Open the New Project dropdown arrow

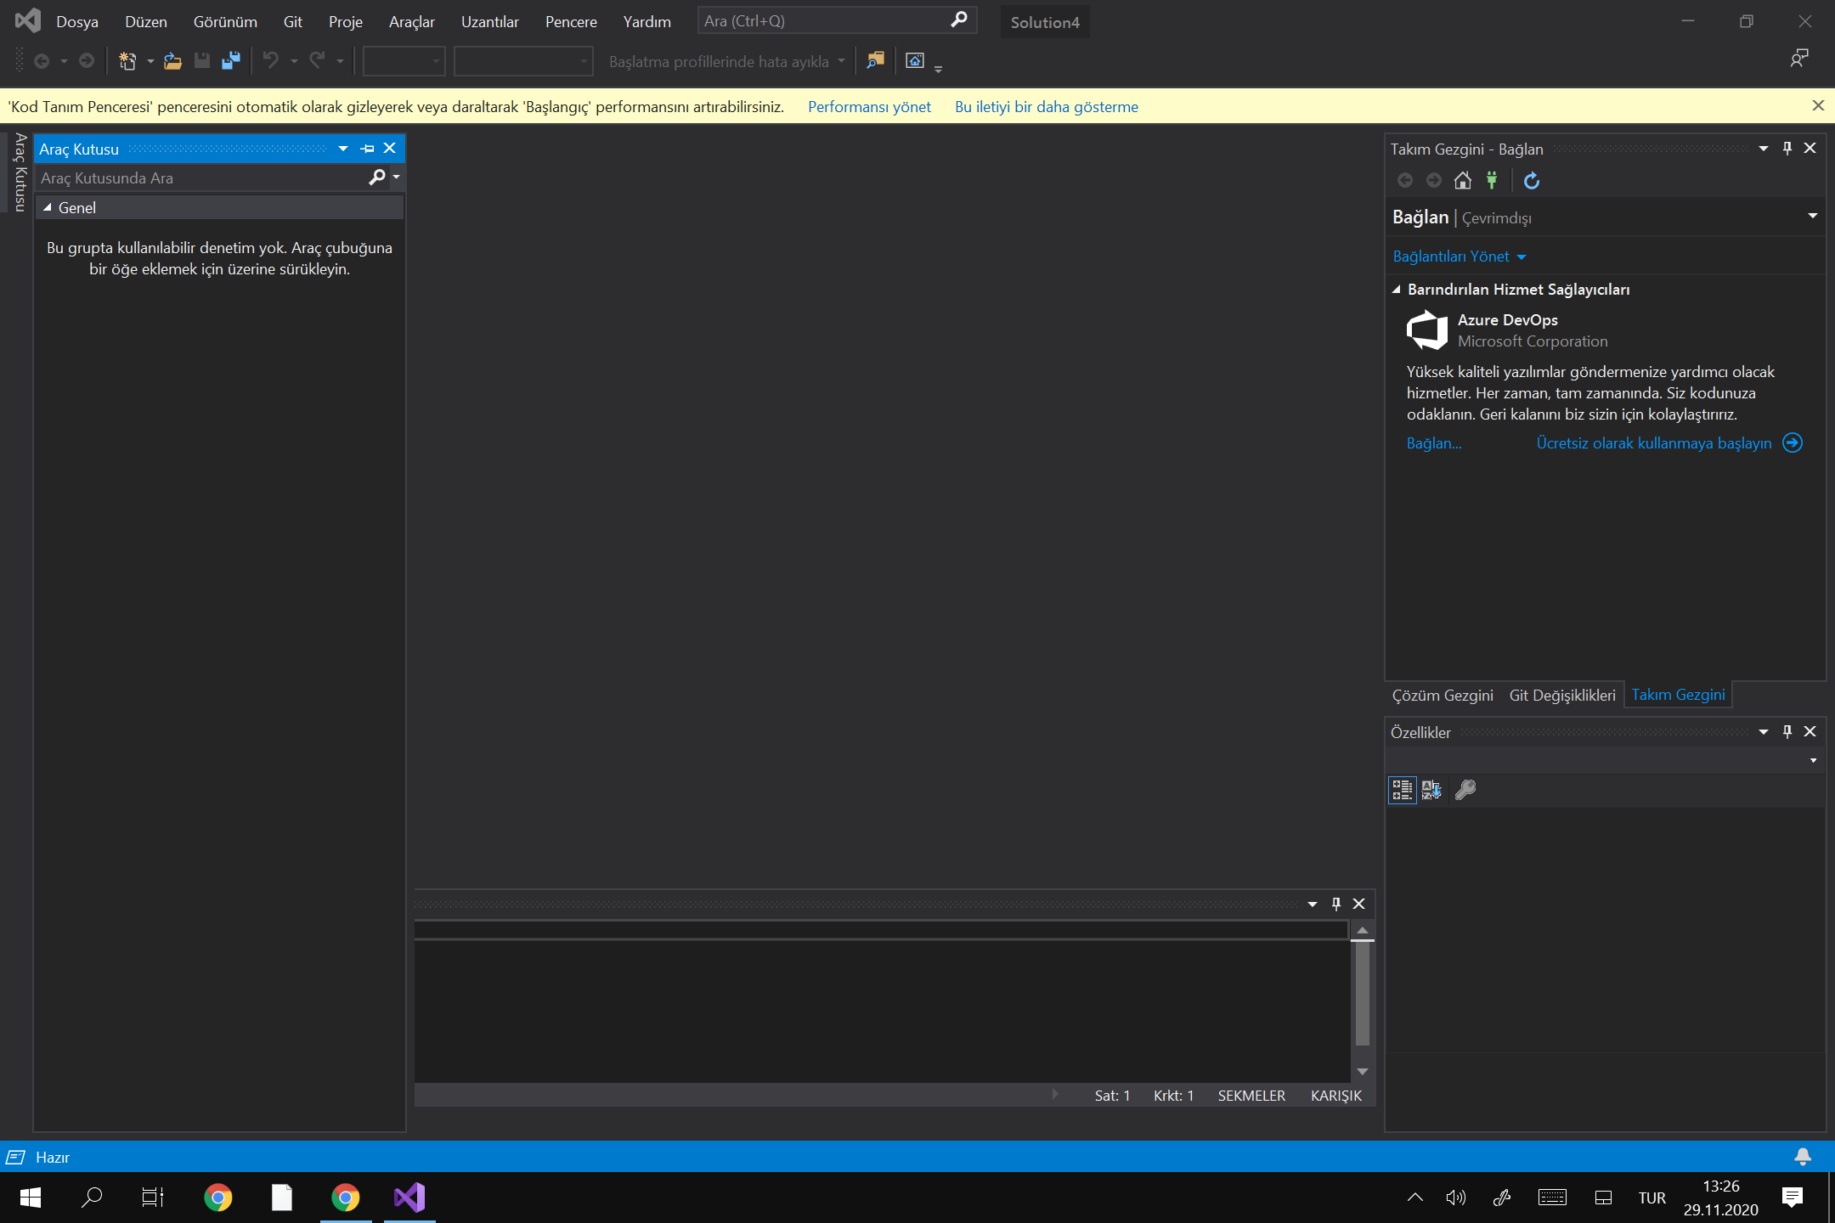click(150, 61)
